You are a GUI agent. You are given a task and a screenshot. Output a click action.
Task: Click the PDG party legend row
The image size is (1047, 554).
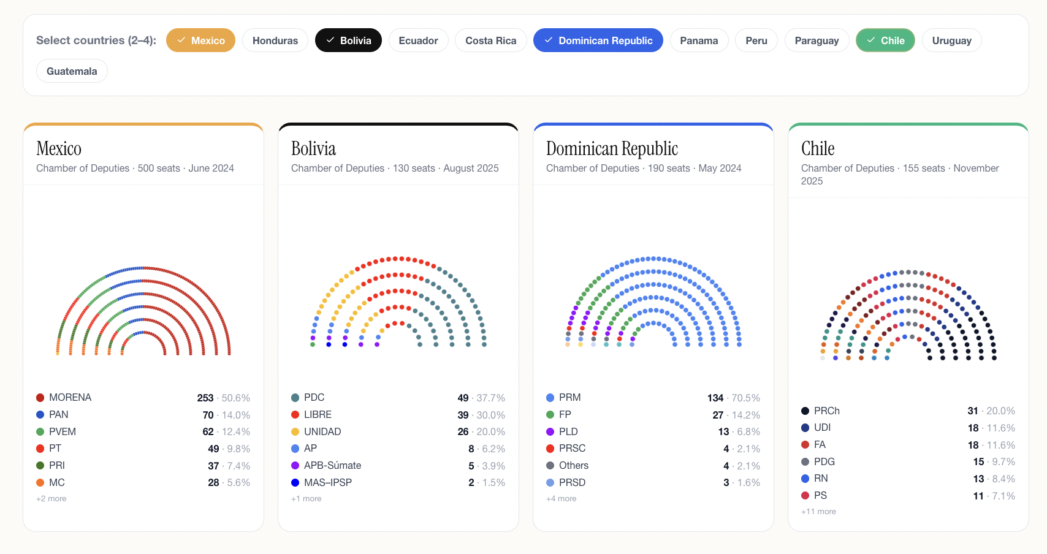click(908, 461)
